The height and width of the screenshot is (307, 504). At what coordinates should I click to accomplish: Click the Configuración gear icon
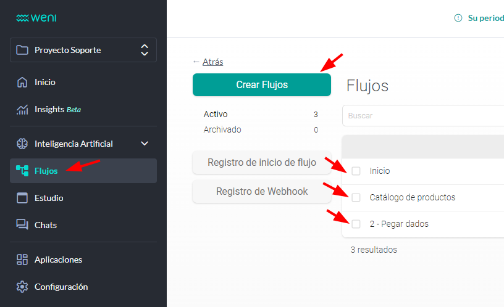(x=22, y=287)
